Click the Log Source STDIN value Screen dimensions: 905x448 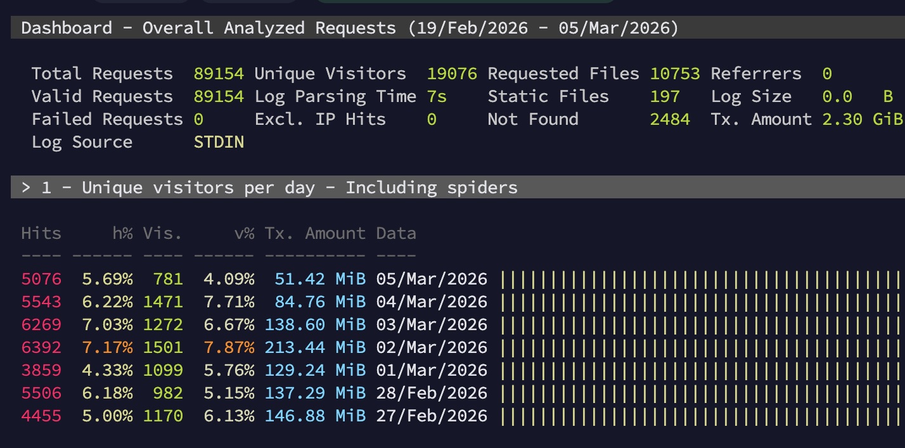point(219,143)
